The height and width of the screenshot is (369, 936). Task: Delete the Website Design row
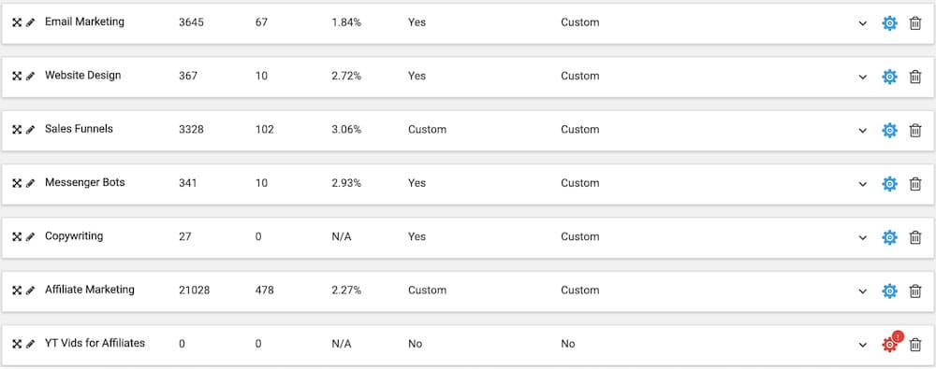point(915,77)
